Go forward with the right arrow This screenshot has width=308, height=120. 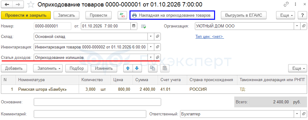(x=18, y=5)
